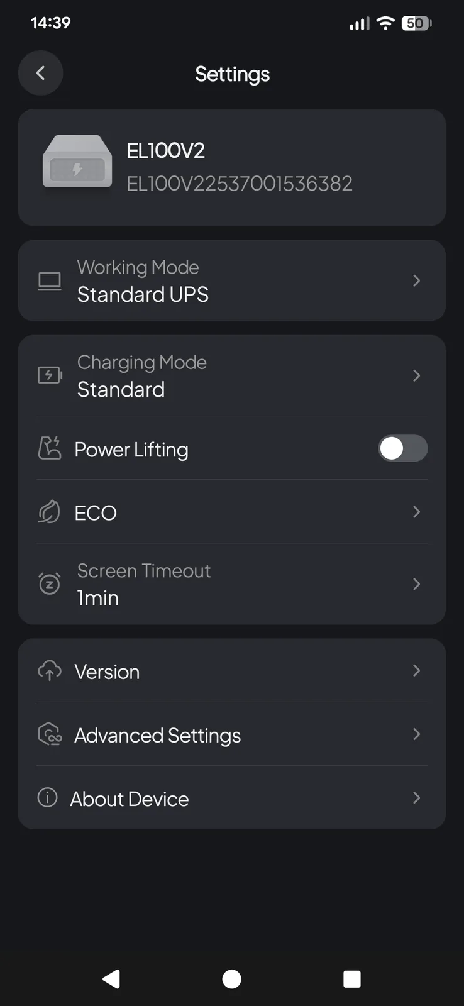The image size is (464, 1006).
Task: Tap the About Device info icon
Action: tap(48, 798)
